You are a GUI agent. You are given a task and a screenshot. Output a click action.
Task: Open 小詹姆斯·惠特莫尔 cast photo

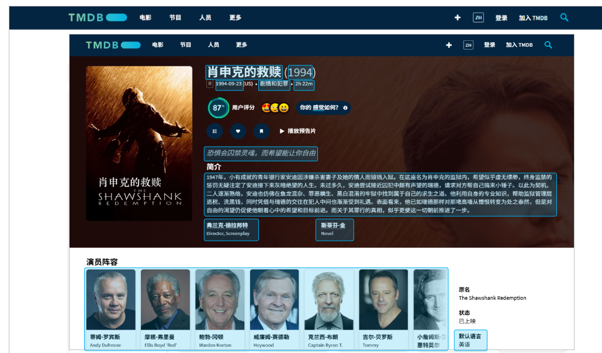tap(430, 300)
